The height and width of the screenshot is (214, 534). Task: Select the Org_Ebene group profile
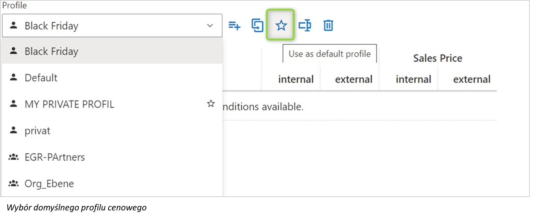[x=112, y=183]
